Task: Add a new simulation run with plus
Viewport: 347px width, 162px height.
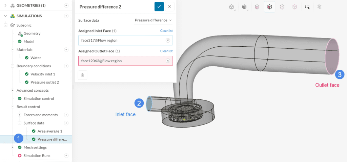Action: coord(66,156)
